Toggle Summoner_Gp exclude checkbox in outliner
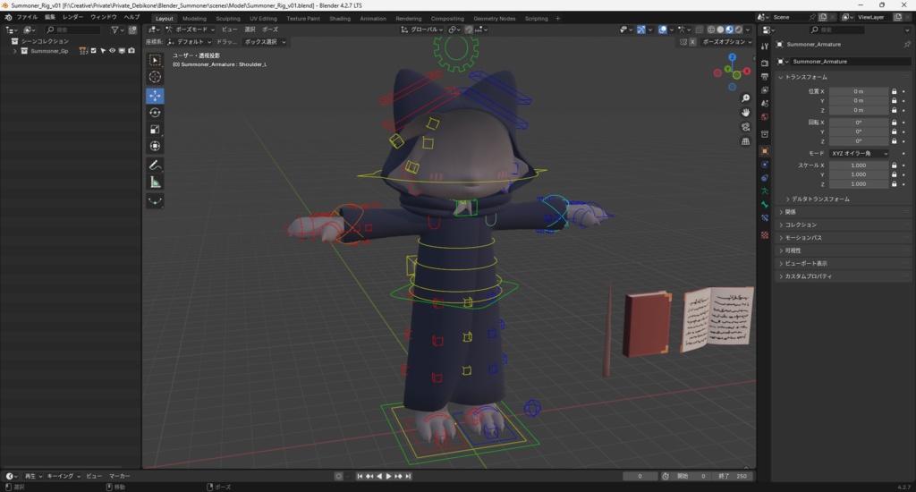 [93, 51]
